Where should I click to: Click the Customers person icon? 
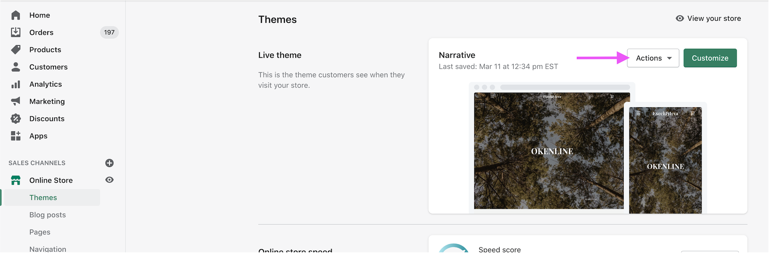click(15, 67)
